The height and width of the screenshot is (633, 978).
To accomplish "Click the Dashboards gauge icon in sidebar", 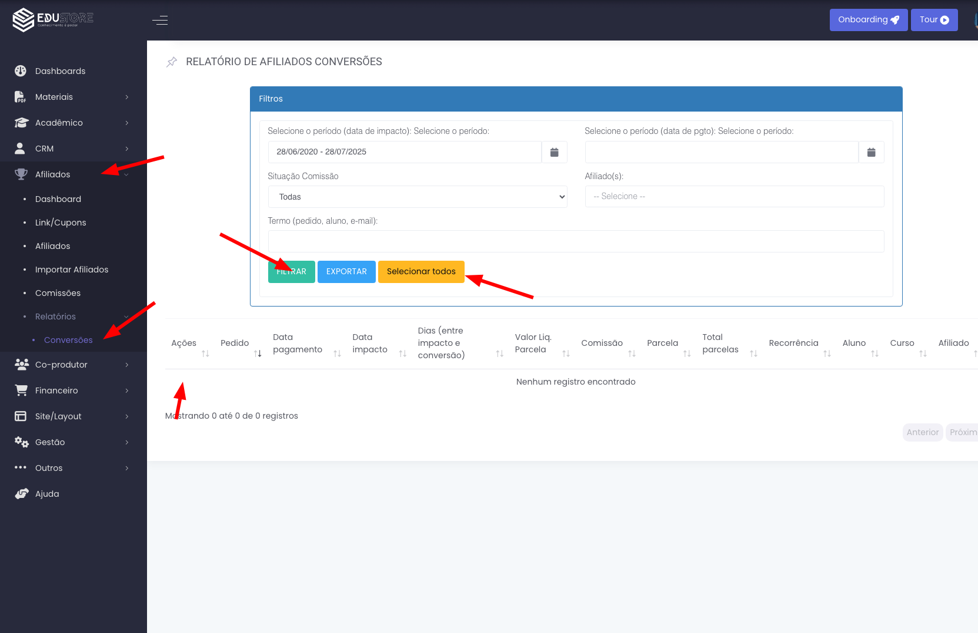I will [21, 71].
